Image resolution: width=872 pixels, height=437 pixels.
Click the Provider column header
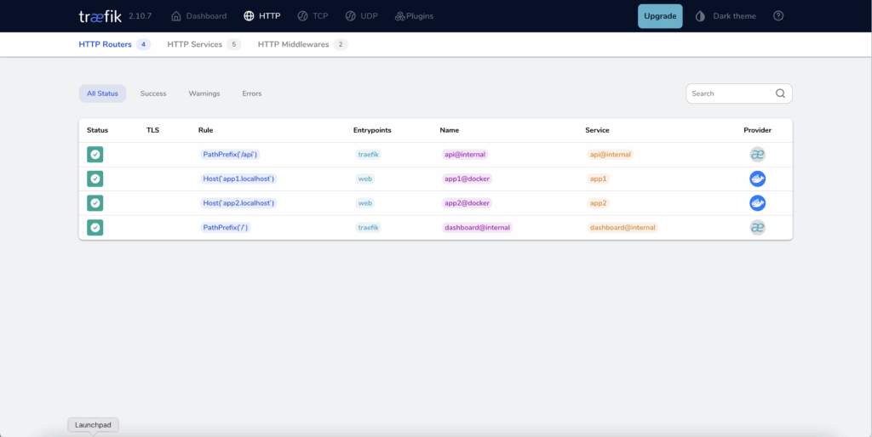[x=757, y=130]
